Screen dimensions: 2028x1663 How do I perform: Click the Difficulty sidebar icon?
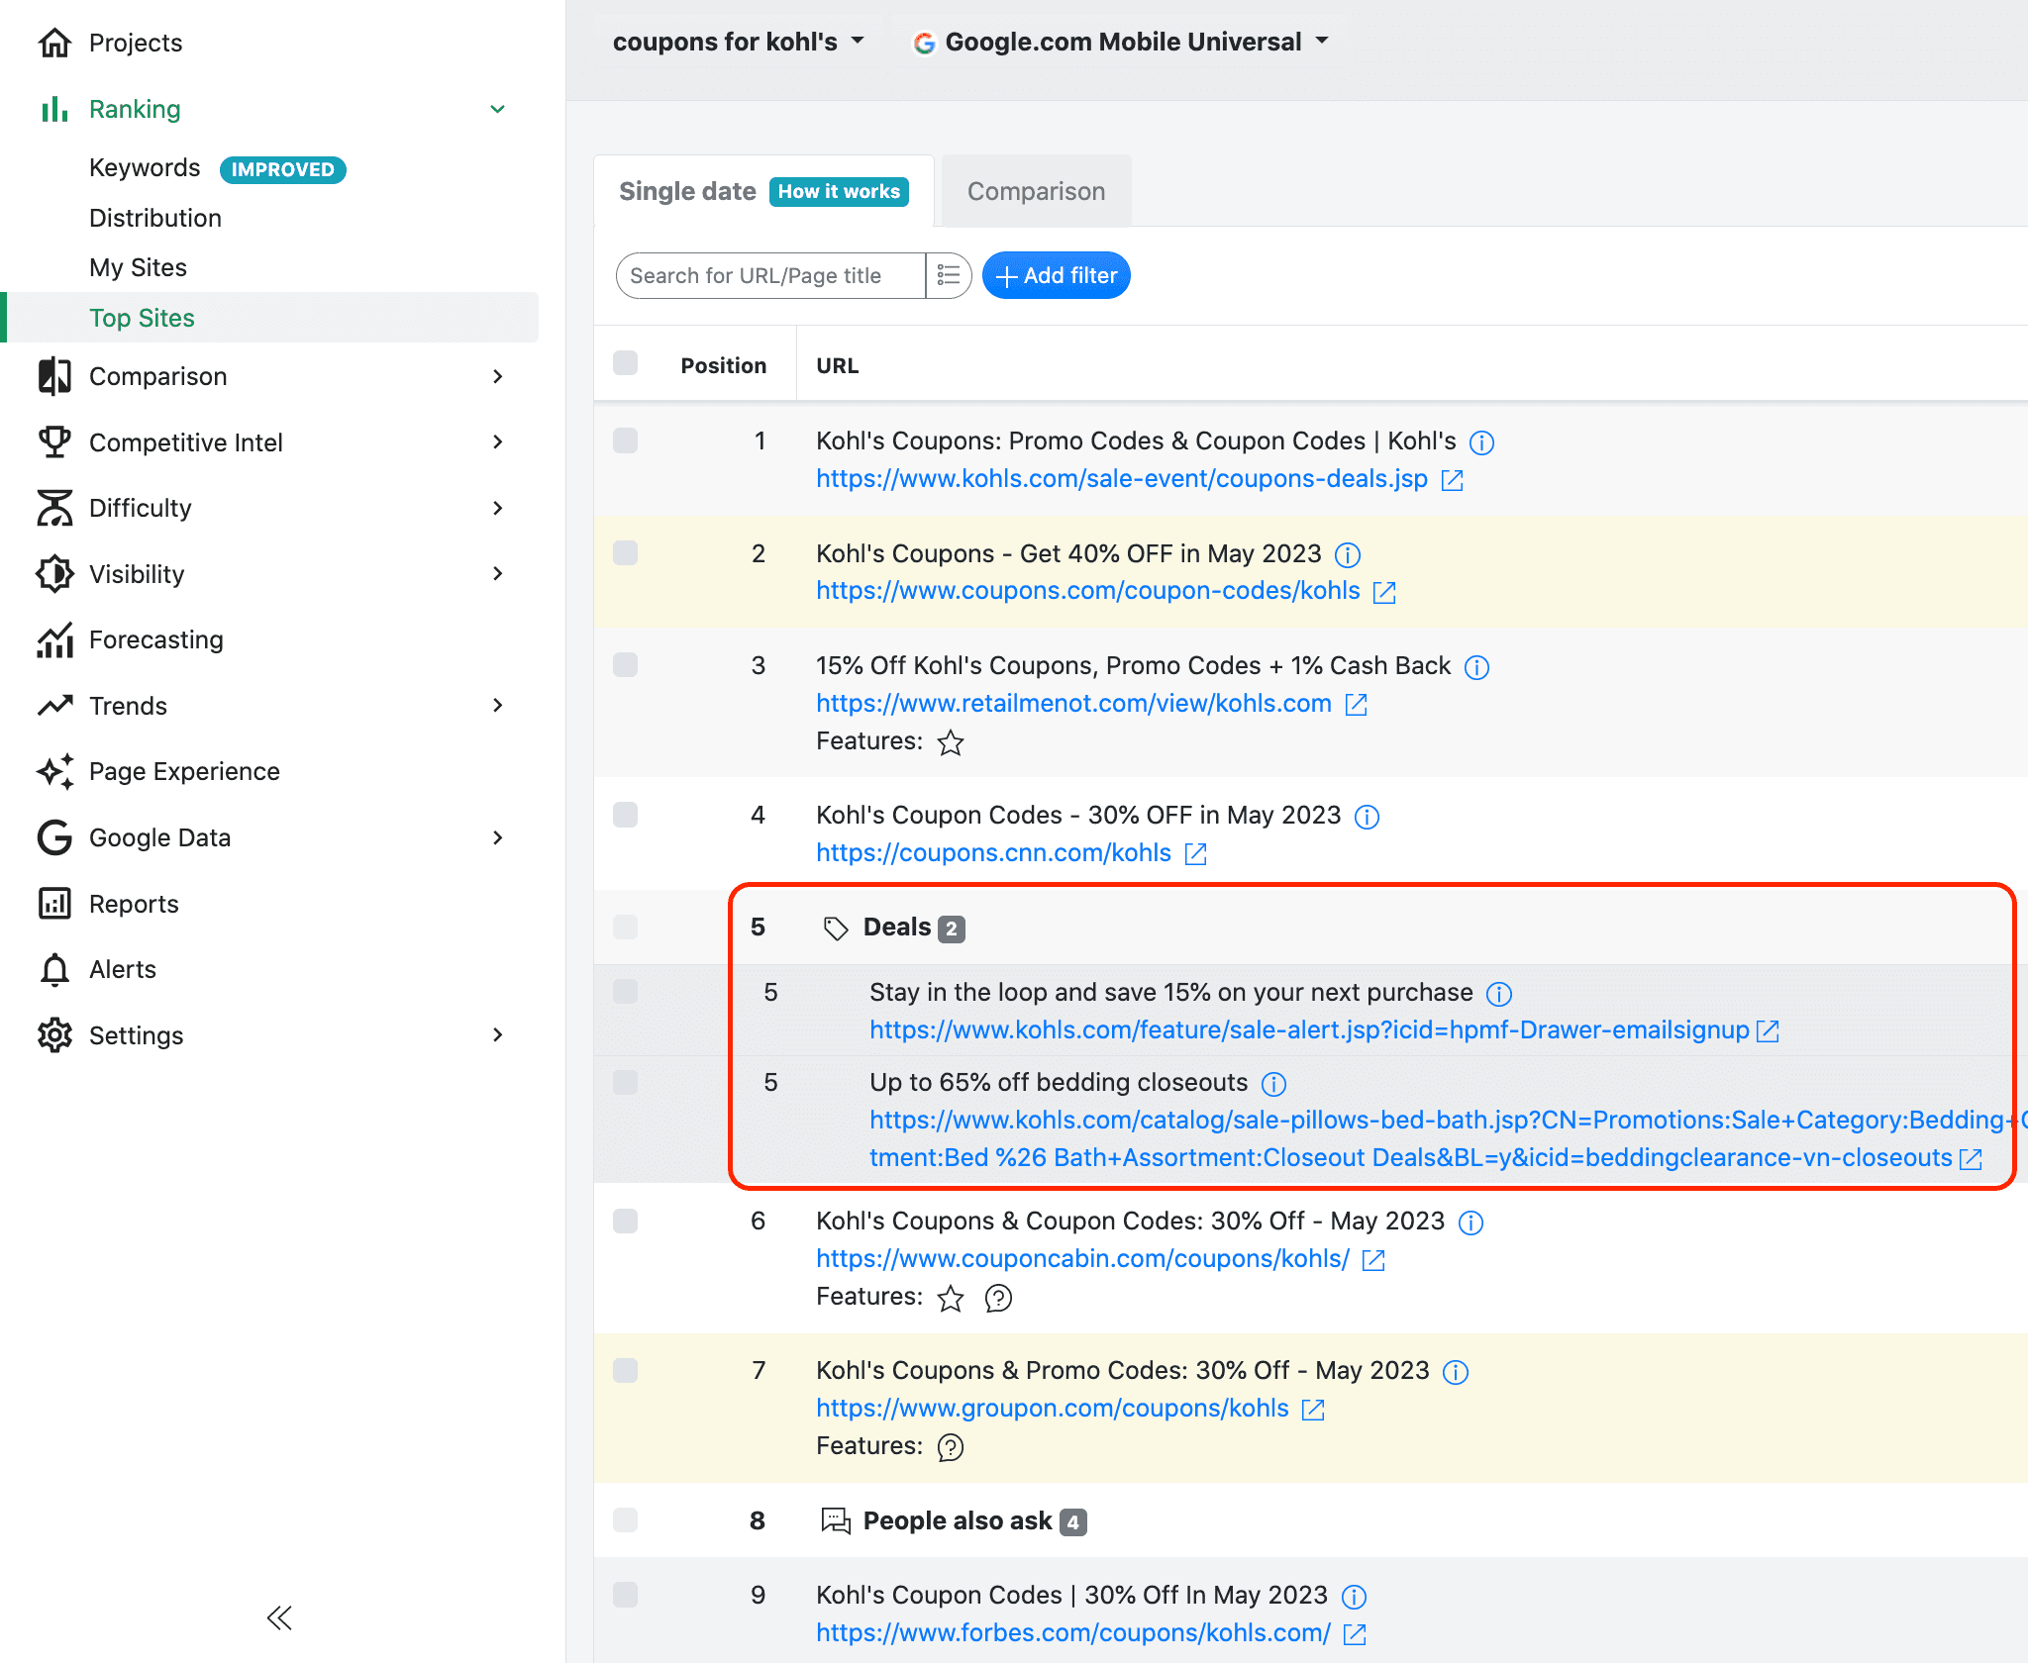click(x=54, y=508)
